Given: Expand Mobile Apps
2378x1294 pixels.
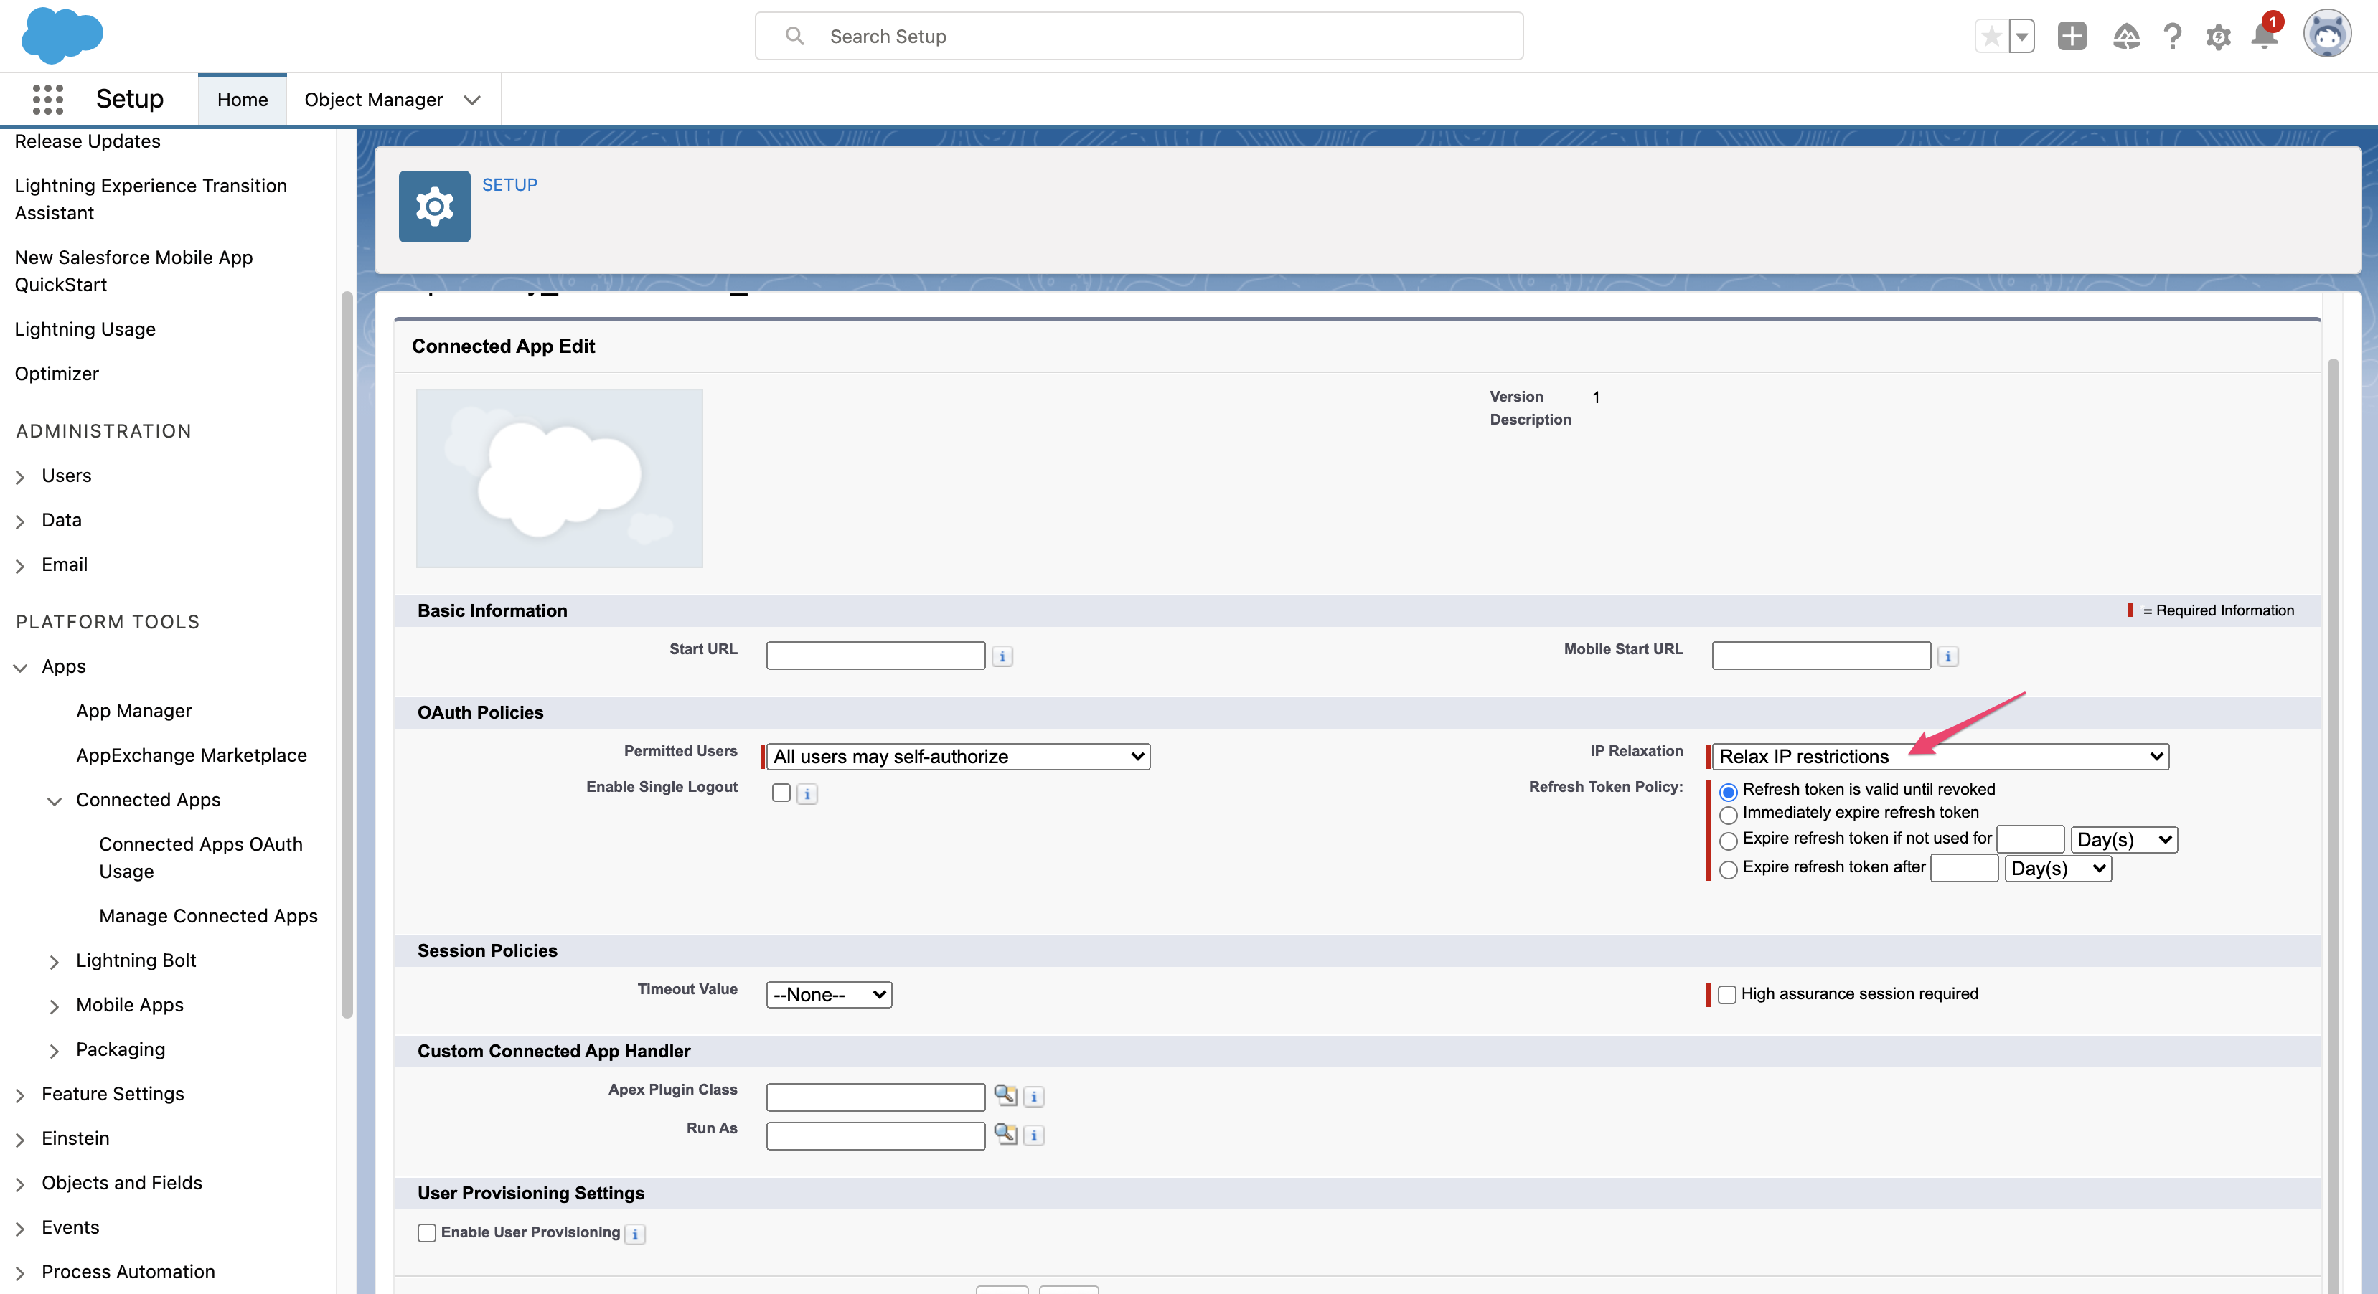Looking at the screenshot, I should point(55,1005).
